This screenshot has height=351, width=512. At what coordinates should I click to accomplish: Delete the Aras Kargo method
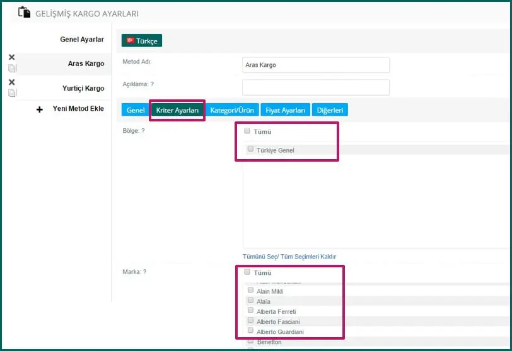pos(11,58)
